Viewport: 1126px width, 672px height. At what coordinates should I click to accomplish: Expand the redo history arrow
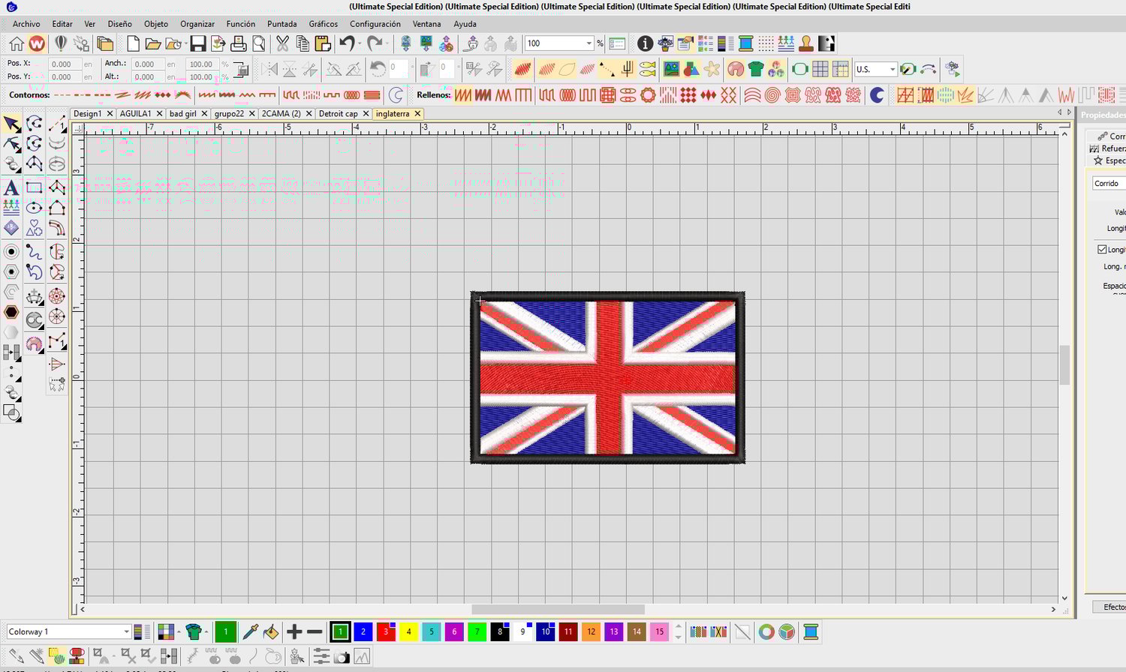387,43
